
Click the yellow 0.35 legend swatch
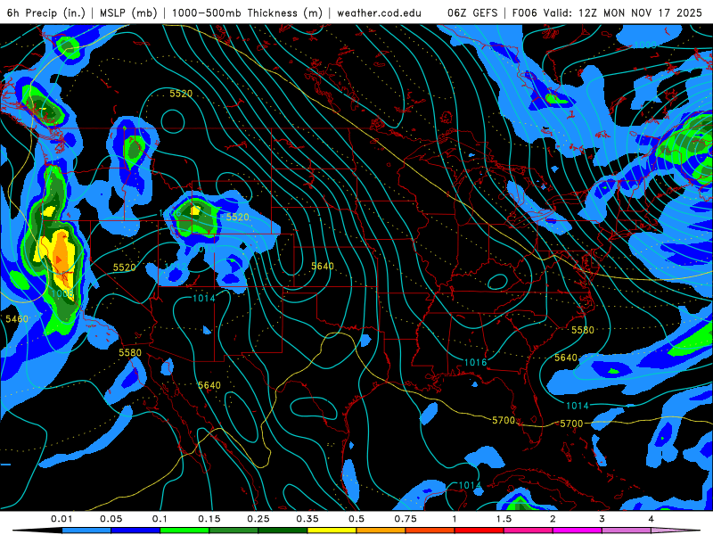pyautogui.click(x=332, y=531)
